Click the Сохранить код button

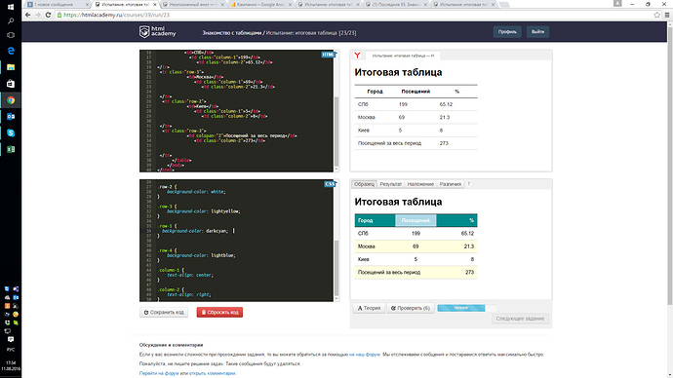pos(164,313)
